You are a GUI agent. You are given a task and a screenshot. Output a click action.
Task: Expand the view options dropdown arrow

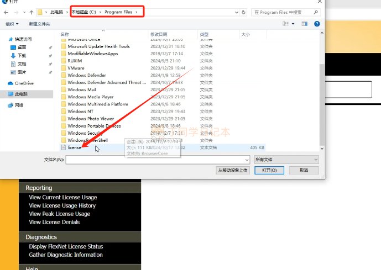pyautogui.click(x=293, y=24)
